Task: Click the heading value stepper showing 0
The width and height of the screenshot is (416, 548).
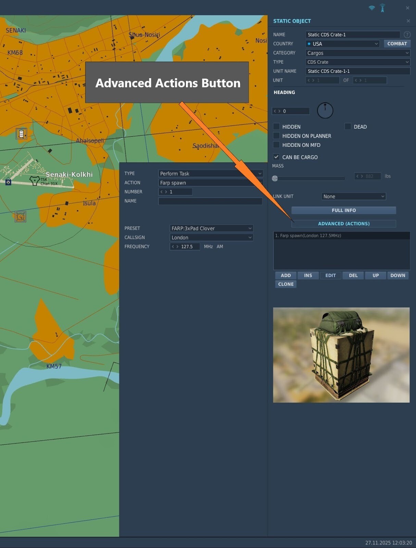Action: coord(291,111)
